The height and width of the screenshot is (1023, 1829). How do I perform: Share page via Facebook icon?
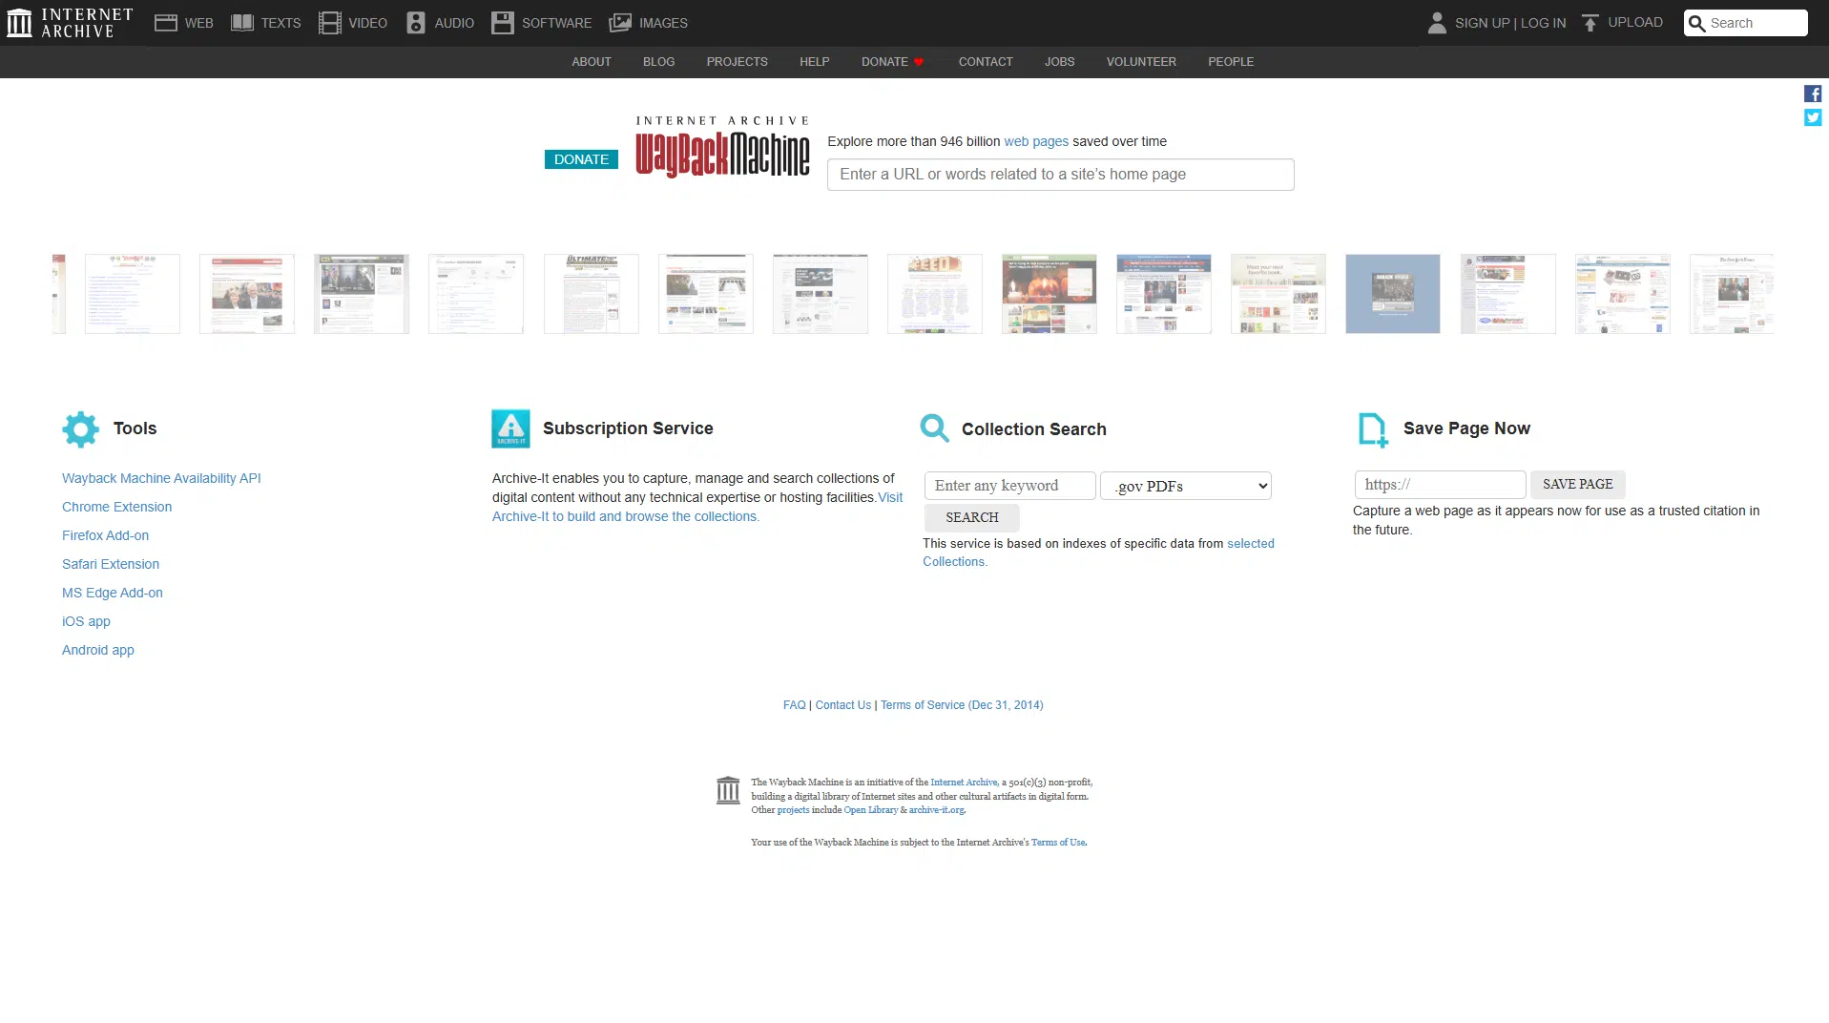1813,94
